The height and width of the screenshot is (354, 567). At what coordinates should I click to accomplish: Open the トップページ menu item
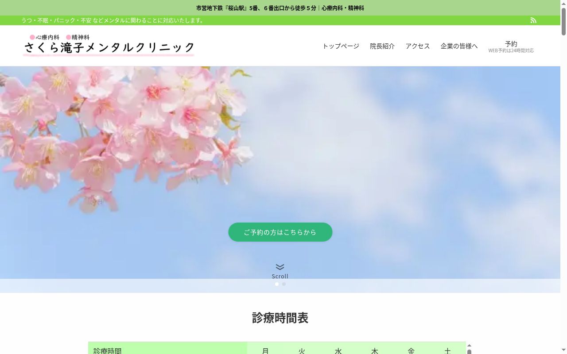click(341, 46)
